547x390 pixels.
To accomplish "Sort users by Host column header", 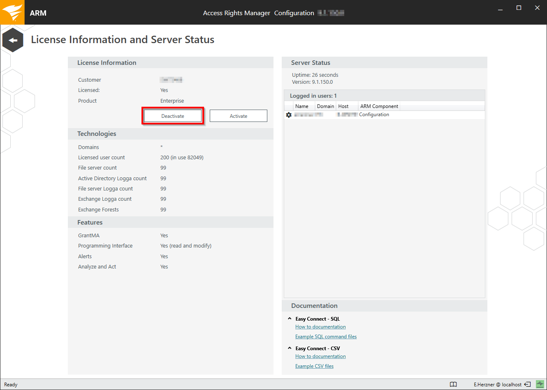I will pos(343,106).
